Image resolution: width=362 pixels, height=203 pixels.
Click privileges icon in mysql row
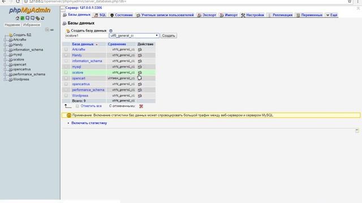[140, 67]
